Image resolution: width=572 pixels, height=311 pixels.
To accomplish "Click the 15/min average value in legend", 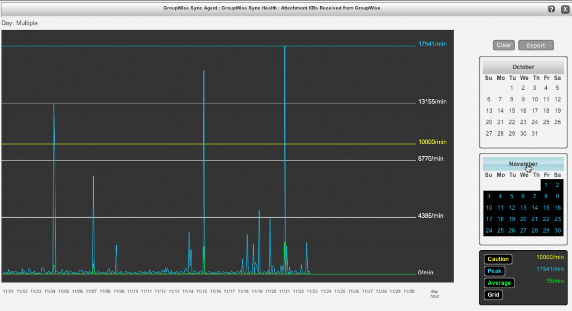I will (x=555, y=281).
